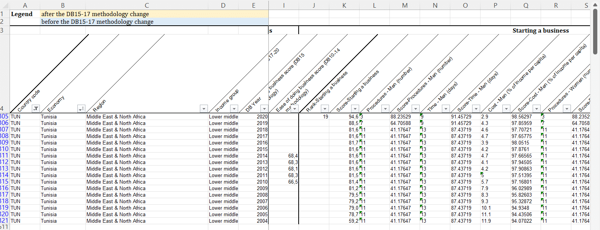600x230 pixels.
Task: Select the 2020 DB Year cell
Action: click(x=253, y=117)
